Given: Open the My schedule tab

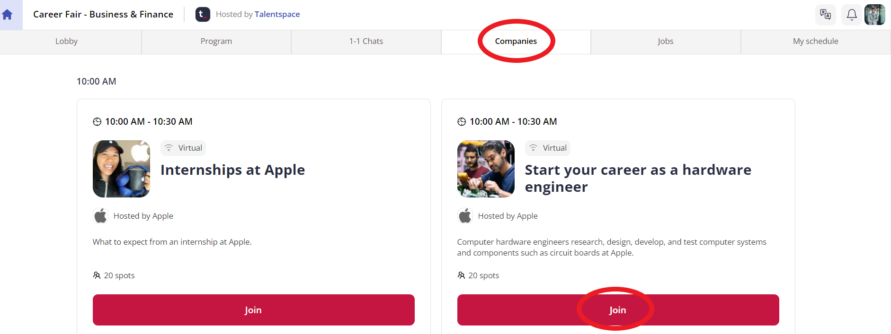Looking at the screenshot, I should pyautogui.click(x=816, y=42).
